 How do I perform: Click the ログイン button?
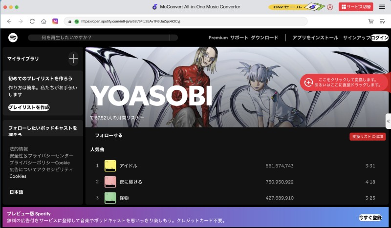pyautogui.click(x=380, y=38)
